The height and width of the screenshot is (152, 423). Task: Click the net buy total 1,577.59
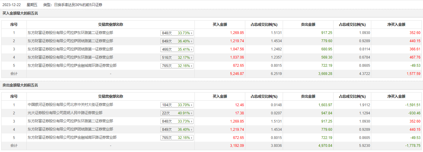click(413, 73)
